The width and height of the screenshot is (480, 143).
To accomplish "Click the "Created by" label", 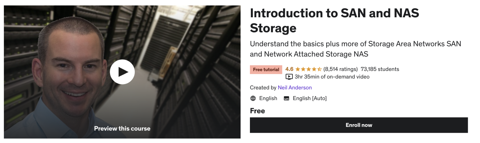I will [263, 88].
